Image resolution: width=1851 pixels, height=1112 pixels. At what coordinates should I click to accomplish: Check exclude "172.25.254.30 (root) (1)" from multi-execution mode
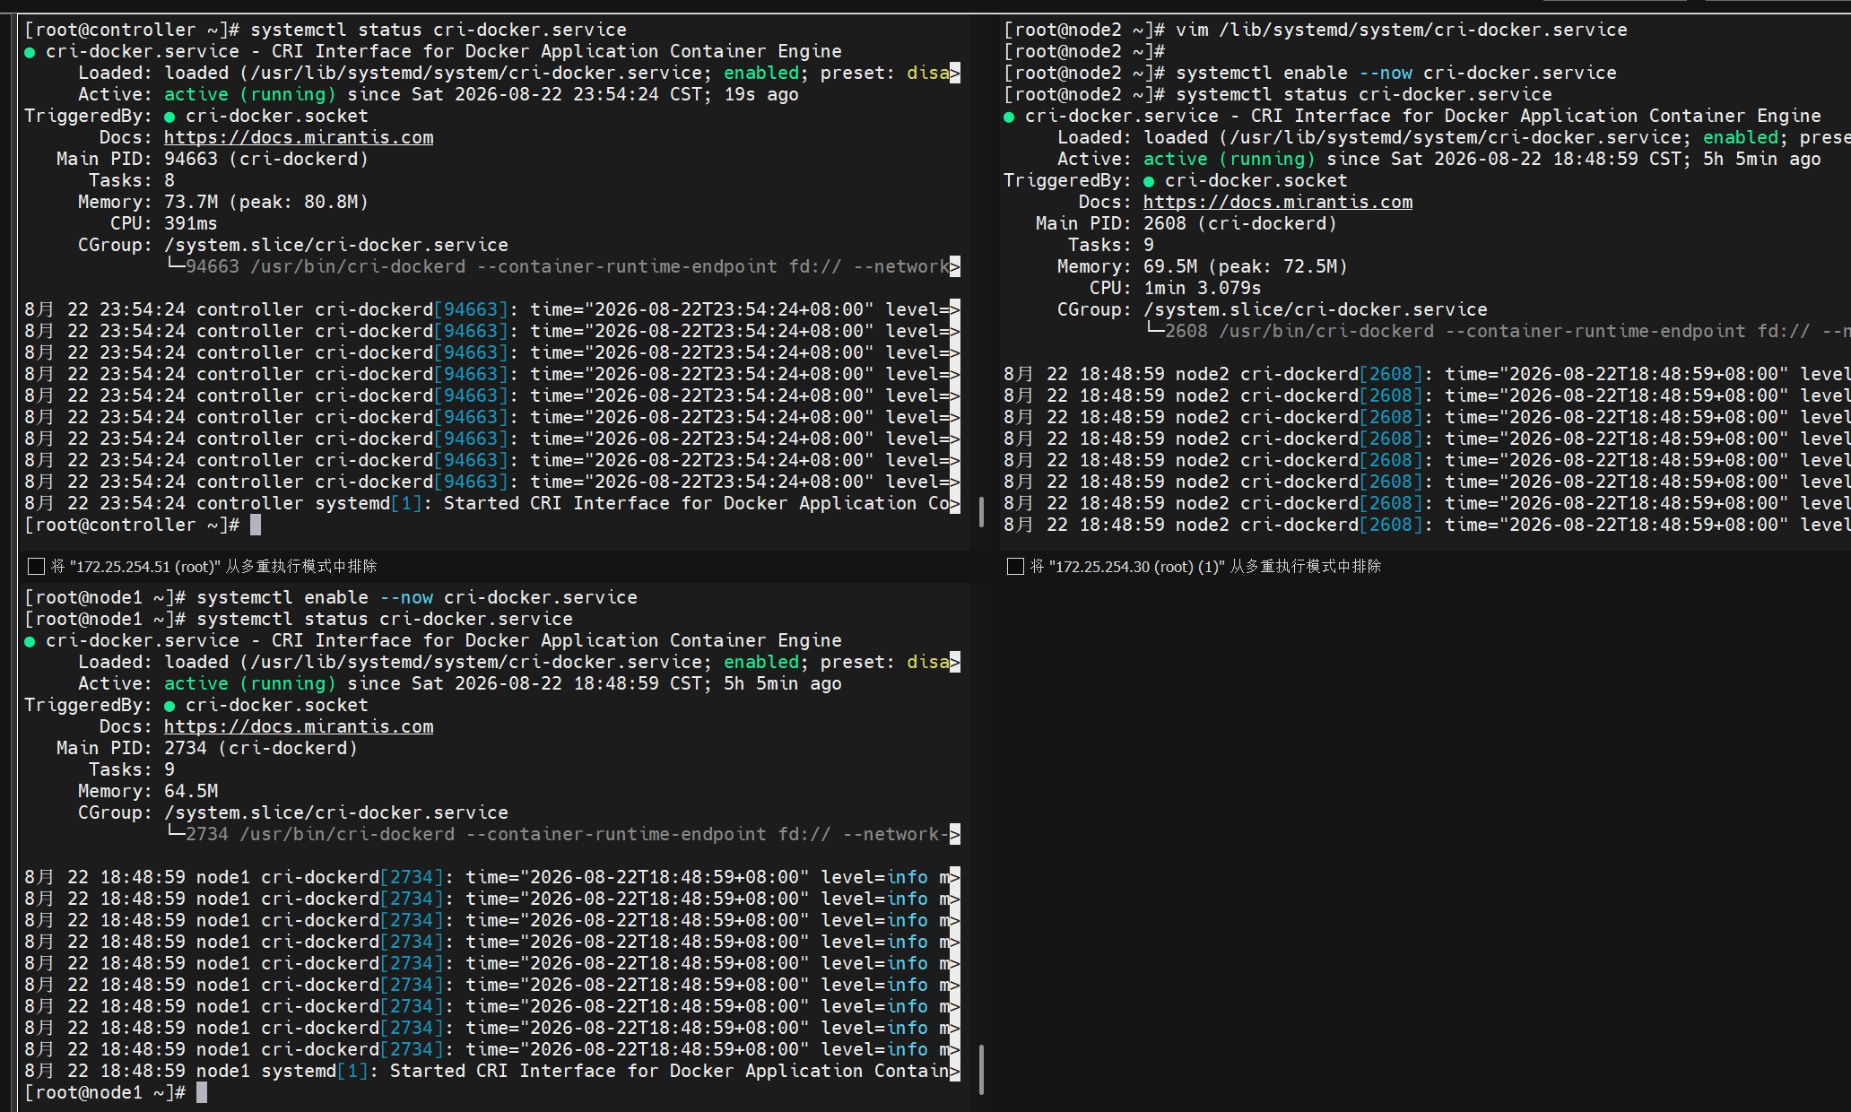(x=1015, y=567)
